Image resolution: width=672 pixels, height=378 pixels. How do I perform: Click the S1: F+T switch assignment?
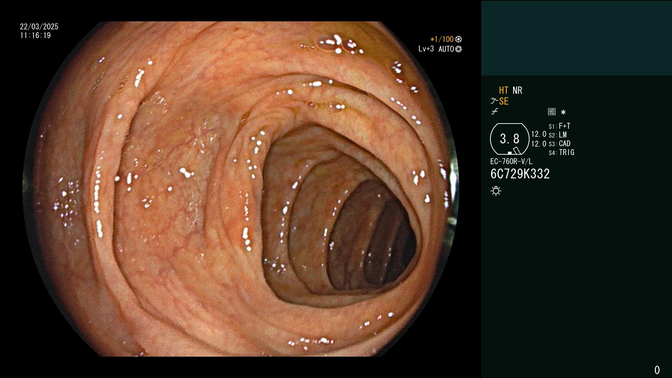click(x=560, y=126)
